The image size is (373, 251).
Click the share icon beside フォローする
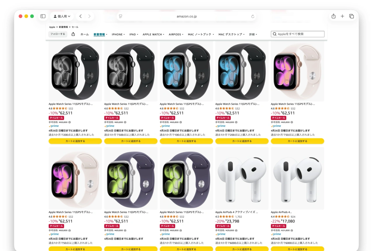73,34
